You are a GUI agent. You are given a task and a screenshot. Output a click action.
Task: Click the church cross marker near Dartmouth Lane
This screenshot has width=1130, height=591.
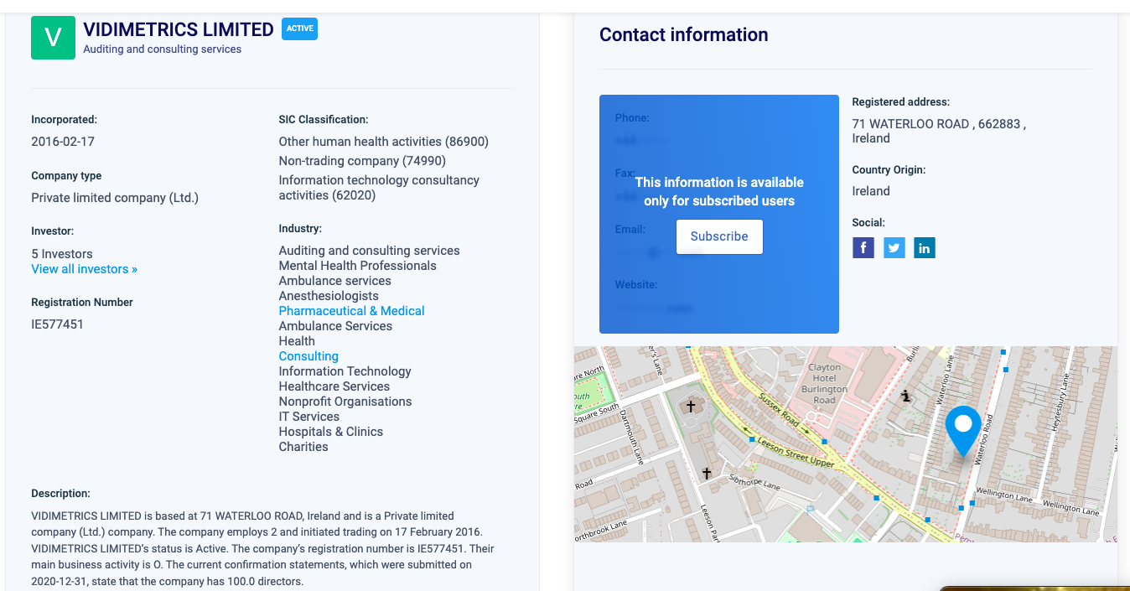[x=691, y=407]
